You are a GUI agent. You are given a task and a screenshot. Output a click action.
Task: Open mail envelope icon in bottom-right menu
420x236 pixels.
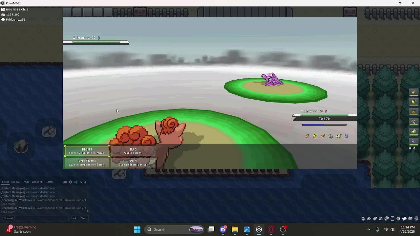404,219
